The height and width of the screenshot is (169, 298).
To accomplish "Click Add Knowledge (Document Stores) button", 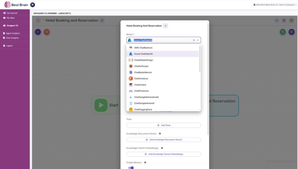I will point(164,140).
